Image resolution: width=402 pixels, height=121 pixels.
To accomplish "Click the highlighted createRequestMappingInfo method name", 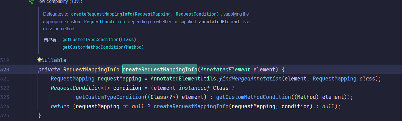I will coord(160,69).
